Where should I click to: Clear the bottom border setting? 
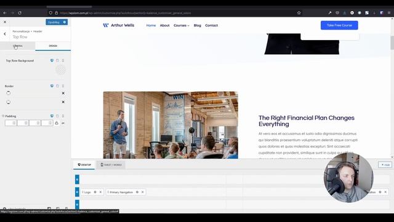(63, 102)
